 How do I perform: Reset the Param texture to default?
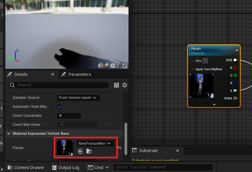pos(119,148)
